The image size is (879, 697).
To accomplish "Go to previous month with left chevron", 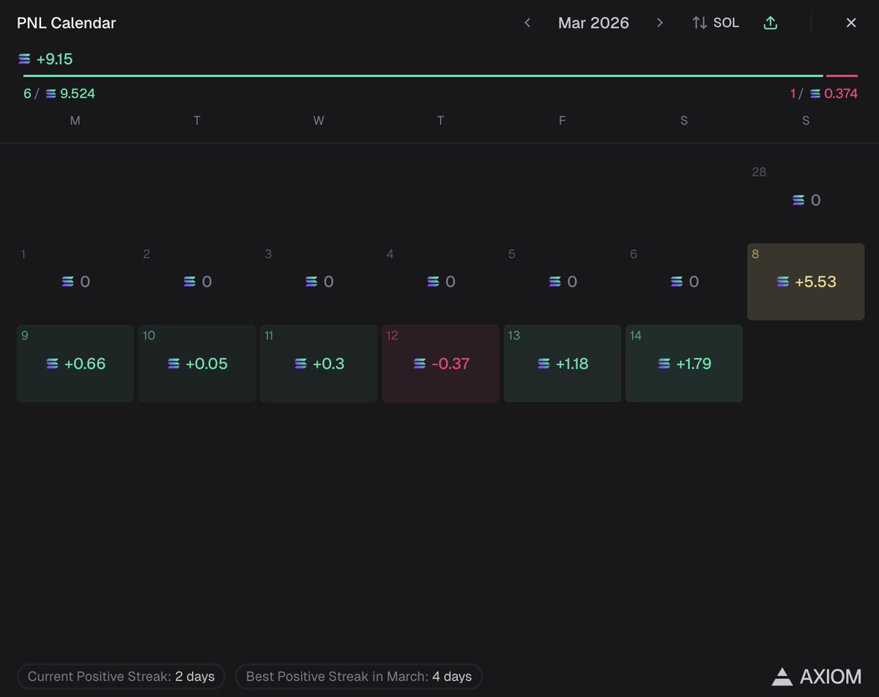I will pyautogui.click(x=527, y=23).
